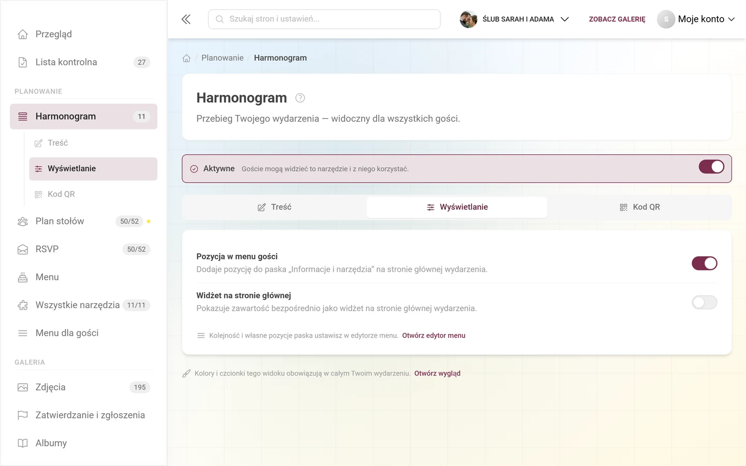The height and width of the screenshot is (466, 746).
Task: Open Harmonogram in the sidebar
Action: point(83,116)
